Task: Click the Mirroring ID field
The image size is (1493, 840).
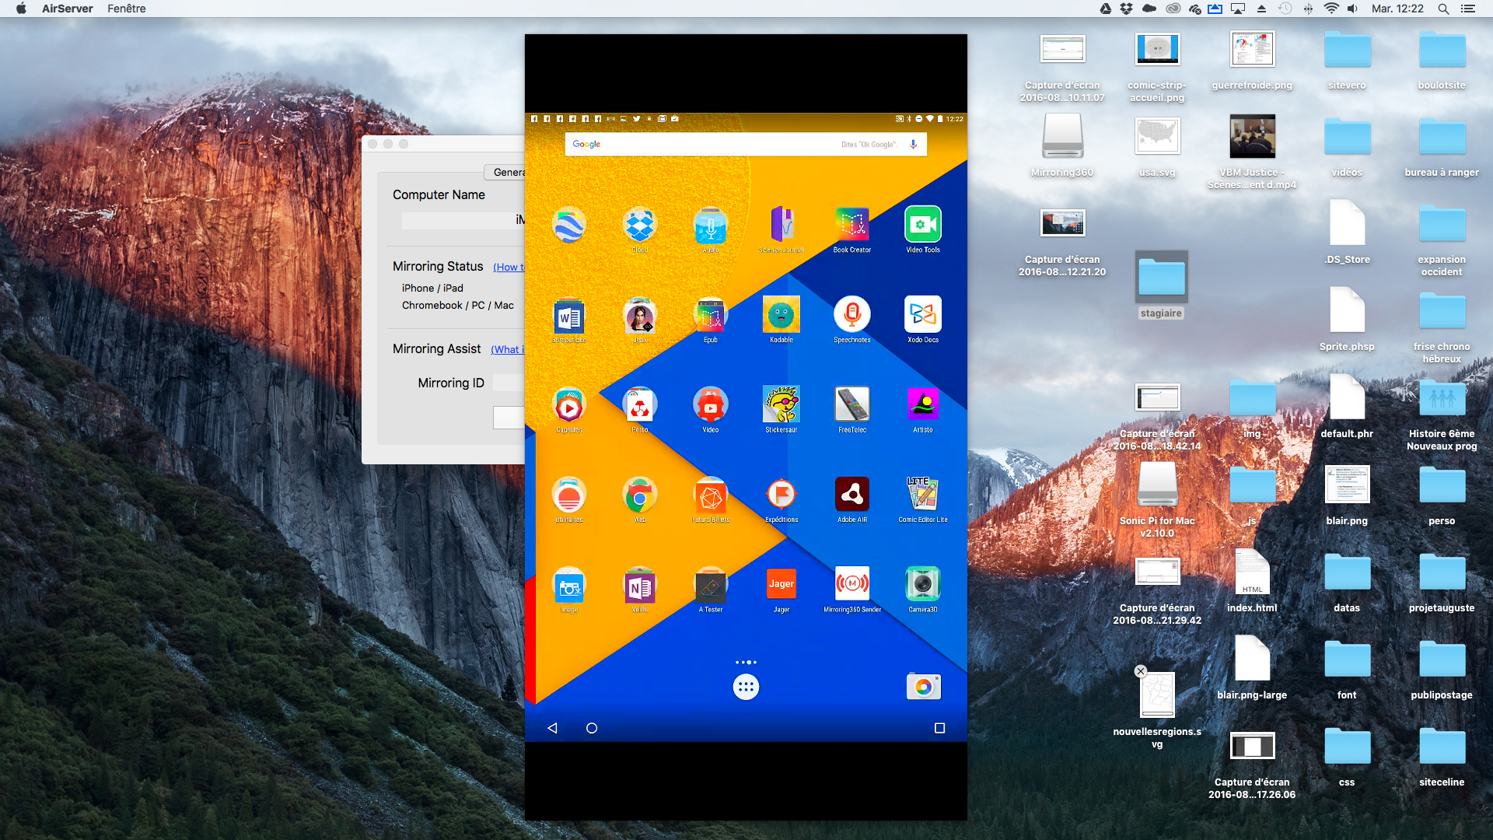Action: tap(509, 383)
